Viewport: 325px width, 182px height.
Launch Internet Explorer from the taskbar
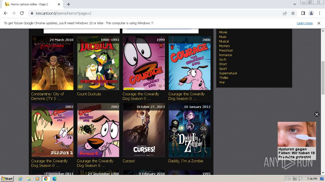(20, 179)
